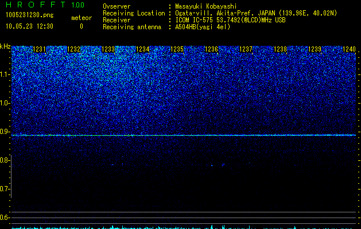Image resolution: width=361 pixels, height=229 pixels.
Task: Click the Receiving antenna label
Action: (132, 27)
